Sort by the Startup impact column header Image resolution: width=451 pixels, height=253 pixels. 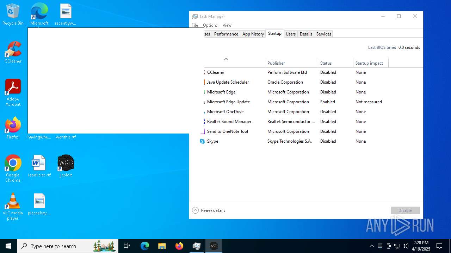(371, 63)
